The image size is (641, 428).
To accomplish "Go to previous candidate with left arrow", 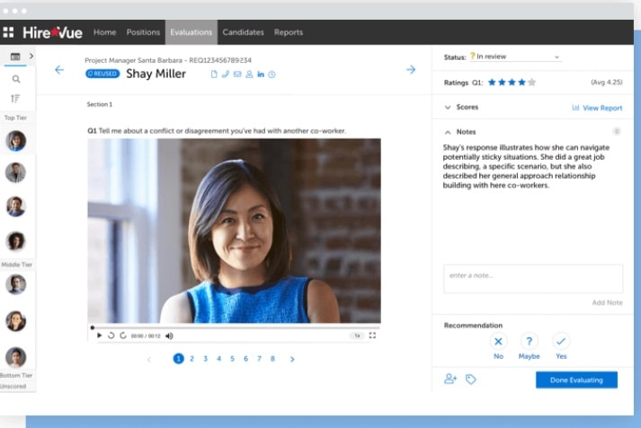I will coord(59,70).
